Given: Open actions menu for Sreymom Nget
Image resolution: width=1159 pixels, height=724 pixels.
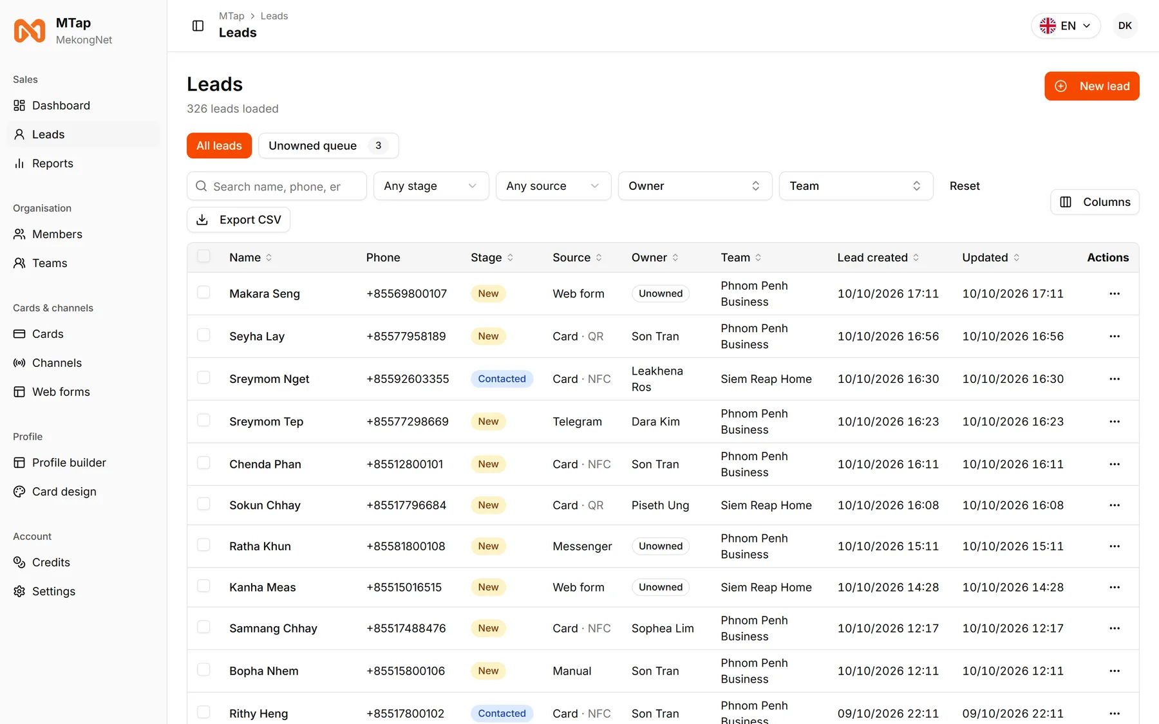Looking at the screenshot, I should click(x=1115, y=379).
